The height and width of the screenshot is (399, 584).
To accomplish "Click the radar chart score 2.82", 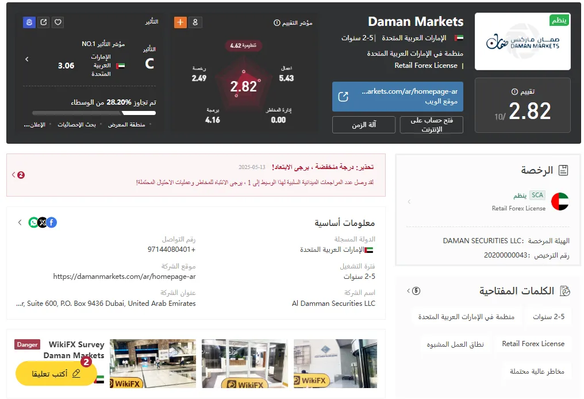I will (x=243, y=87).
